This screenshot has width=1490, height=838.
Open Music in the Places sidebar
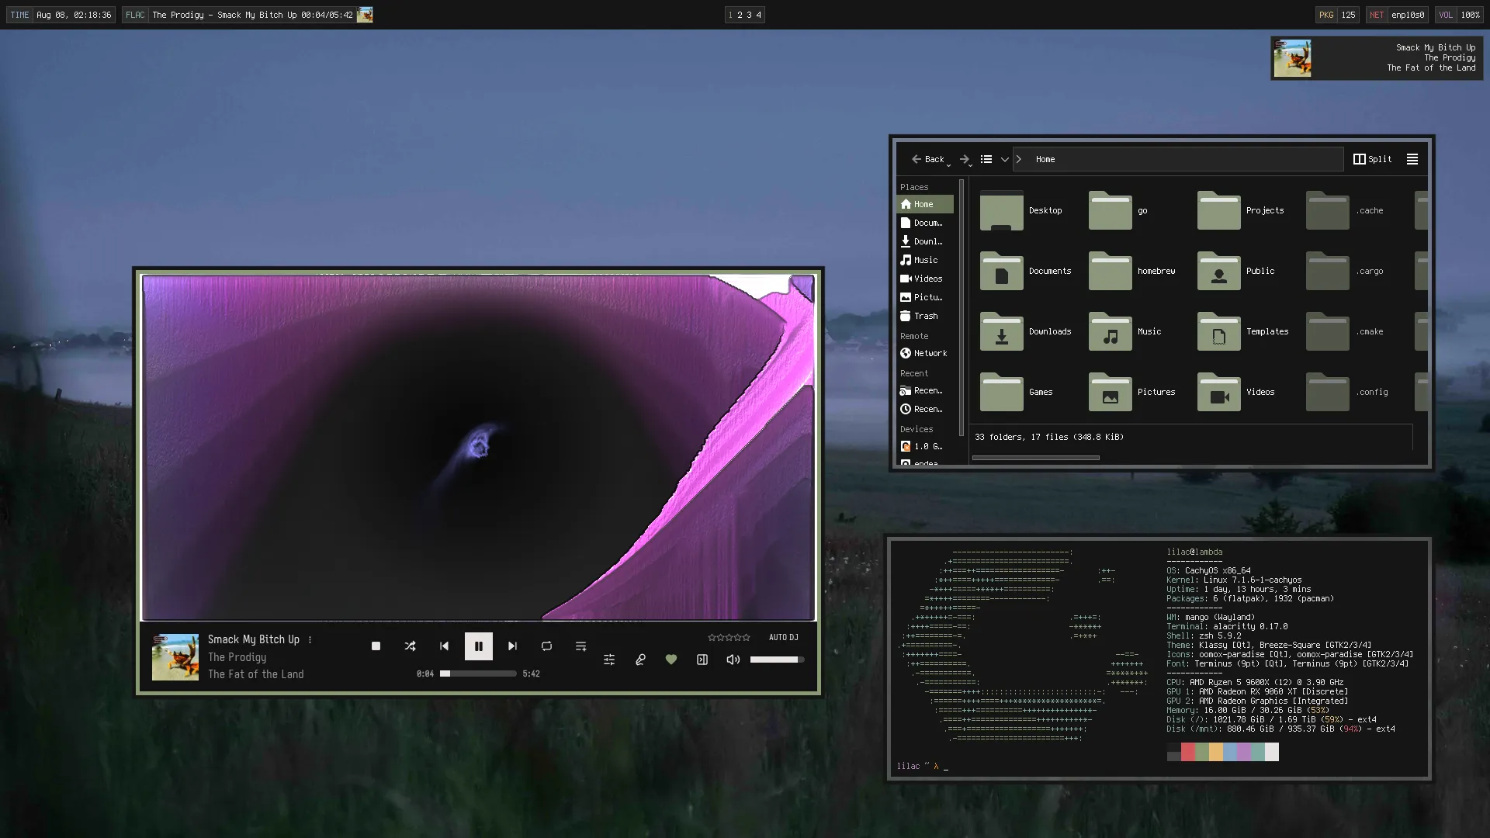coord(924,260)
